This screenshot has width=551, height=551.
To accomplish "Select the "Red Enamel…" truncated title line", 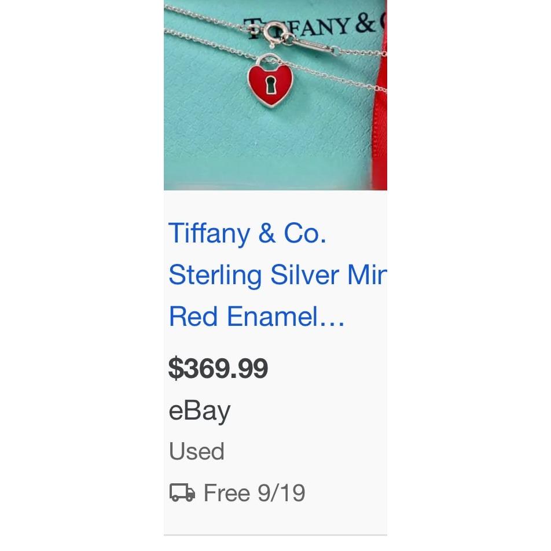I will click(x=256, y=317).
